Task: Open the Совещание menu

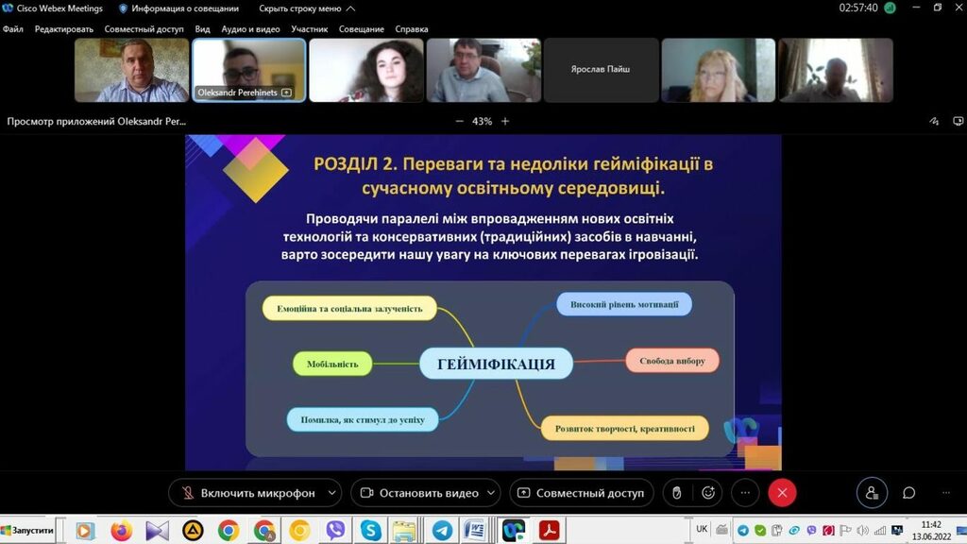Action: tap(362, 29)
